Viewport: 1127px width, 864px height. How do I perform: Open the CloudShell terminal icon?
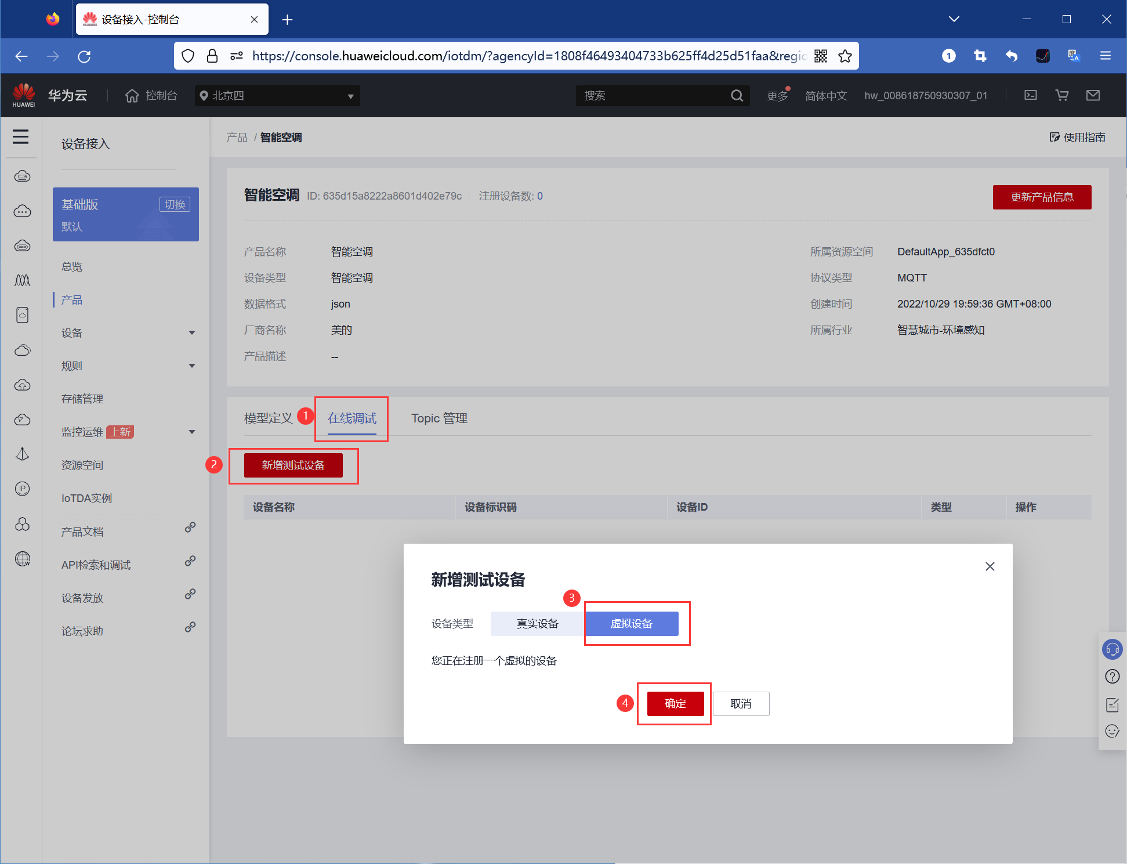[x=1031, y=95]
